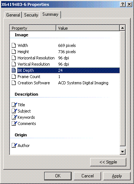Switch to the Security tab
The image size is (134, 184).
[31, 15]
